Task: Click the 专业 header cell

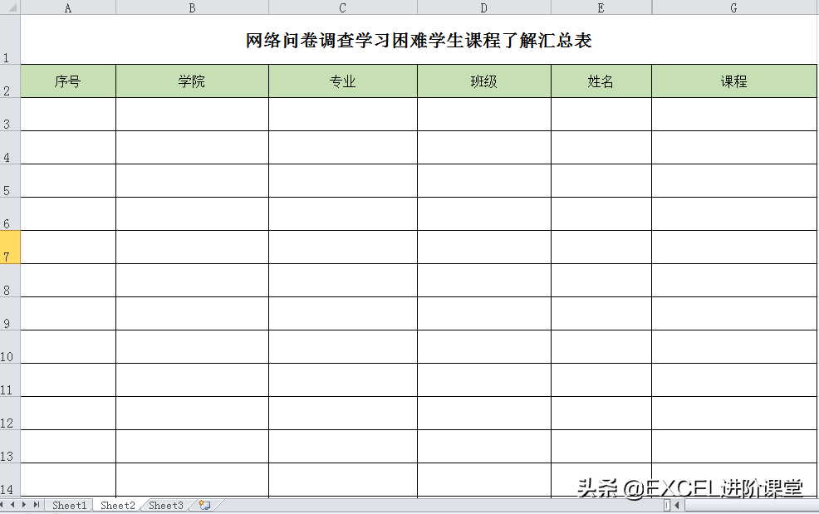Action: click(x=343, y=81)
